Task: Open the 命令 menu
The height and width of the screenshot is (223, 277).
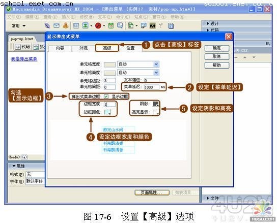Action: point(123,17)
